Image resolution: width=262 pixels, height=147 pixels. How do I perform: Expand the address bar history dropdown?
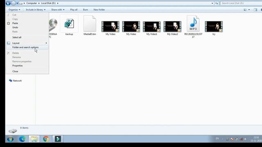pyautogui.click(x=212, y=3)
